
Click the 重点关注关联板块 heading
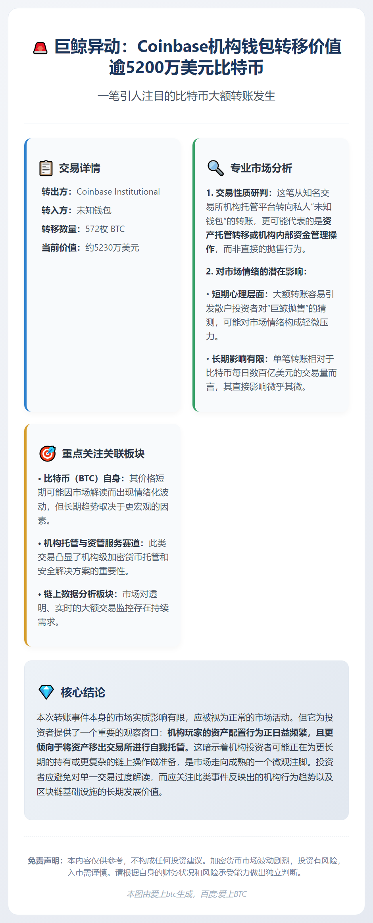coord(103,454)
